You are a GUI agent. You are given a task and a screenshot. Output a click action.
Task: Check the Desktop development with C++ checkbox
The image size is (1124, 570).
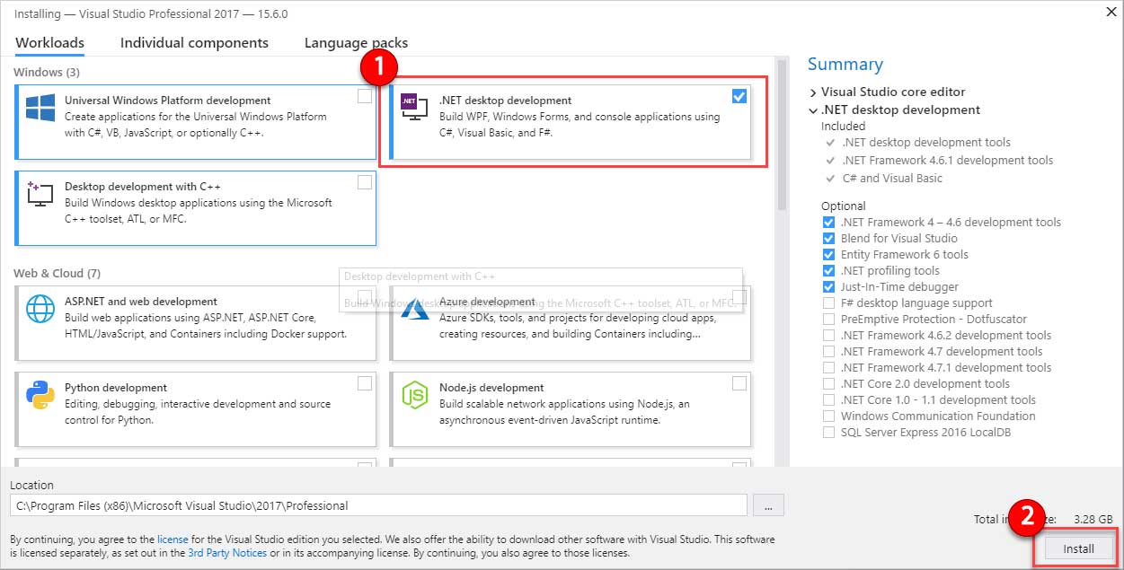[365, 182]
